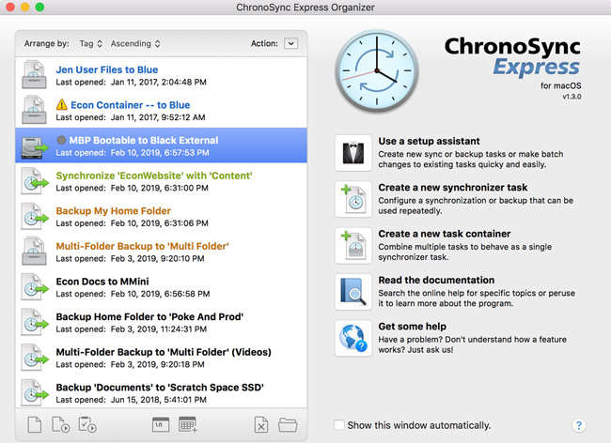The width and height of the screenshot is (611, 443).
Task: Click the Synchronize 'EconWebsite' task icon
Action: click(x=34, y=181)
